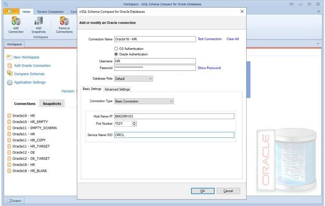Select the Oracle18 - HR_BLANK connection
325x206 pixels.
30,171
